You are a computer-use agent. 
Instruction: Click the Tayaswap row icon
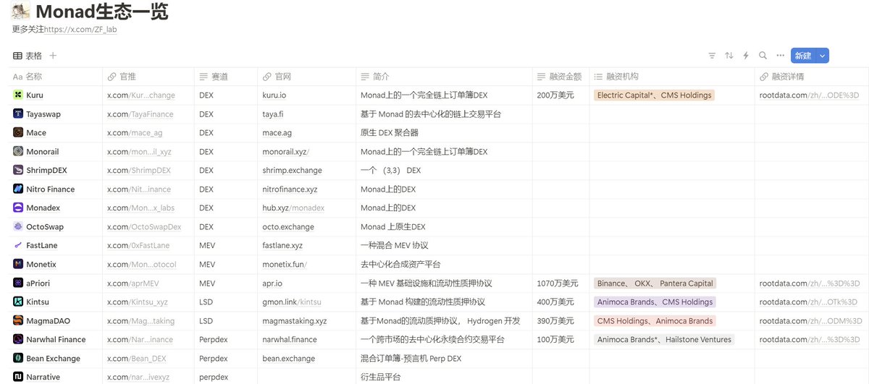pos(18,114)
